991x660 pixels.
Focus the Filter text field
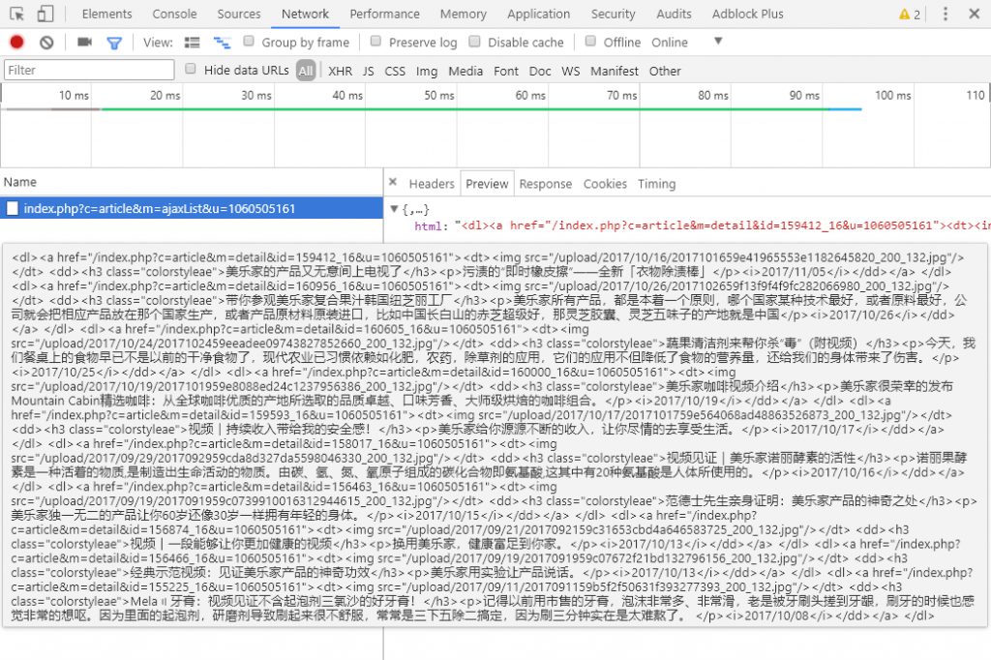click(89, 71)
